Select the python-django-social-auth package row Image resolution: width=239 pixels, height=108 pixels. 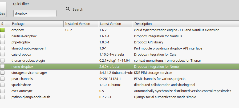(x=119, y=97)
